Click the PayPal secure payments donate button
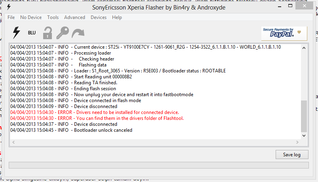The image size is (318, 182). (x=284, y=34)
